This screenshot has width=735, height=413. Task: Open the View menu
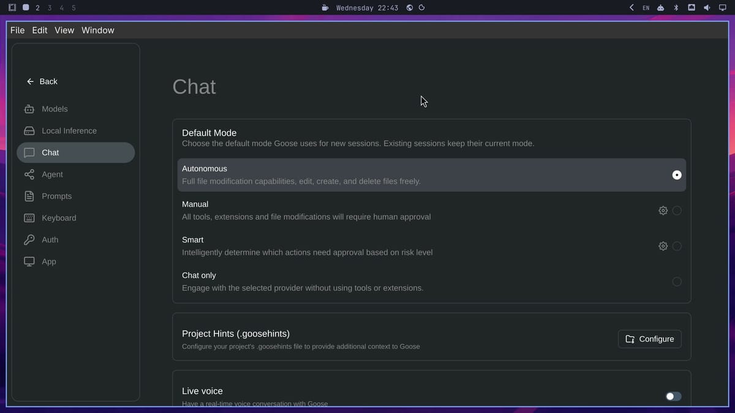[x=64, y=30]
